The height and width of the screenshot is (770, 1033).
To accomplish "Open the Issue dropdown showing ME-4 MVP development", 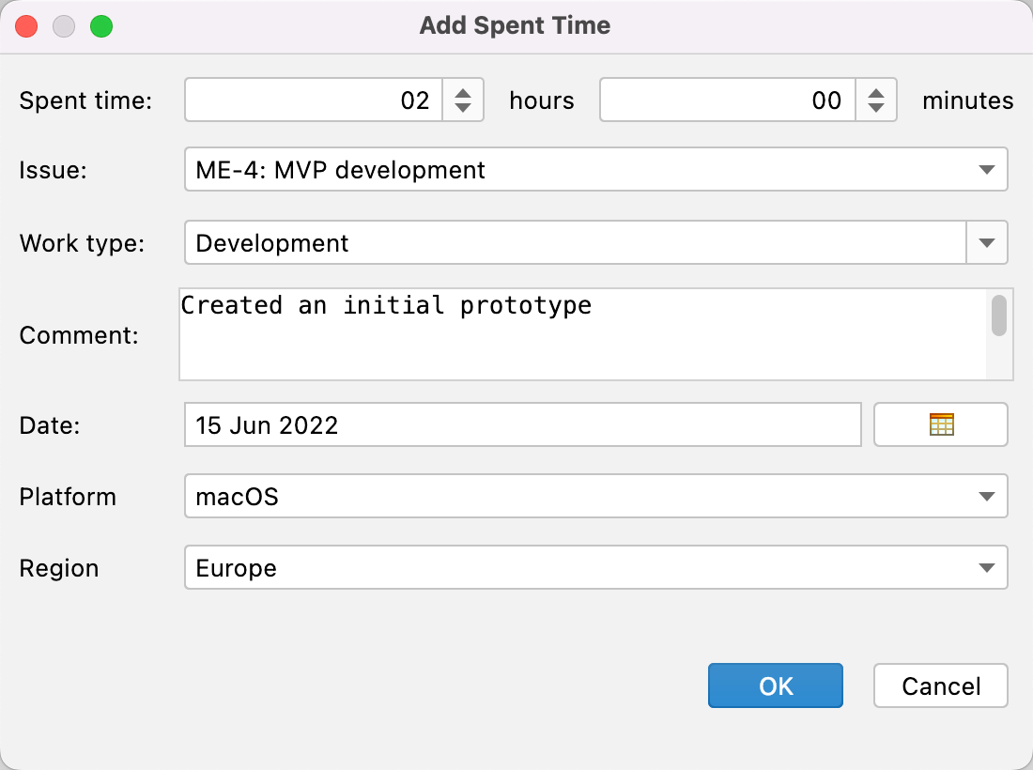I will (x=986, y=170).
